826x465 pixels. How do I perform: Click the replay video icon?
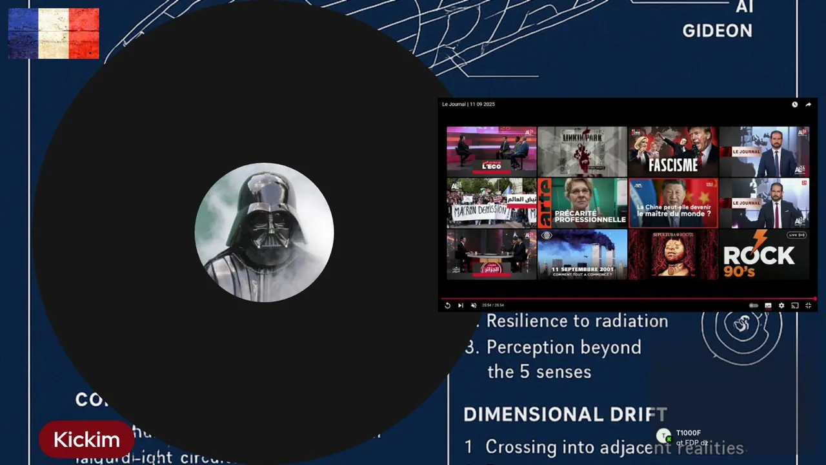(x=447, y=305)
